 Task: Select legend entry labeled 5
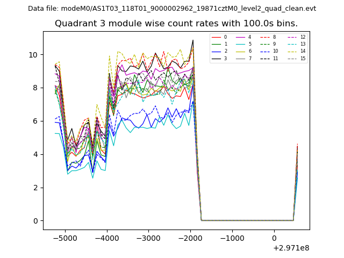pos(249,44)
